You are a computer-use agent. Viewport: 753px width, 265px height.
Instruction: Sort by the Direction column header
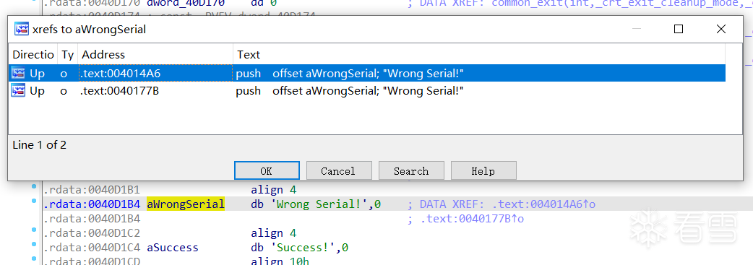(x=33, y=55)
